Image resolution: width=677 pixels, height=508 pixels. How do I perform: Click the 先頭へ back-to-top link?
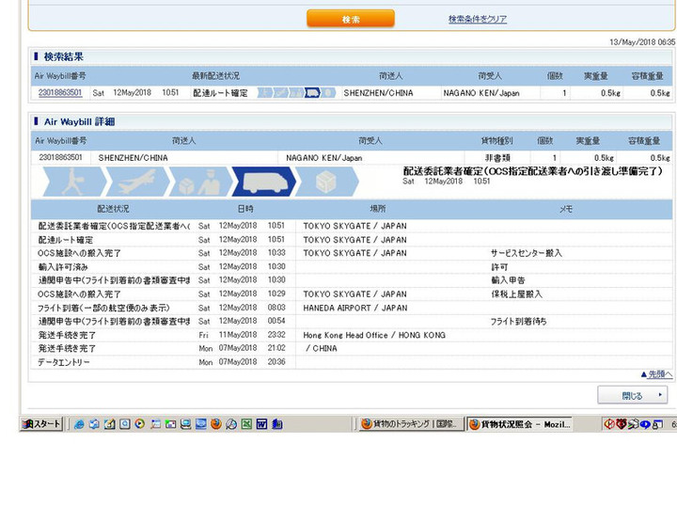(x=655, y=373)
